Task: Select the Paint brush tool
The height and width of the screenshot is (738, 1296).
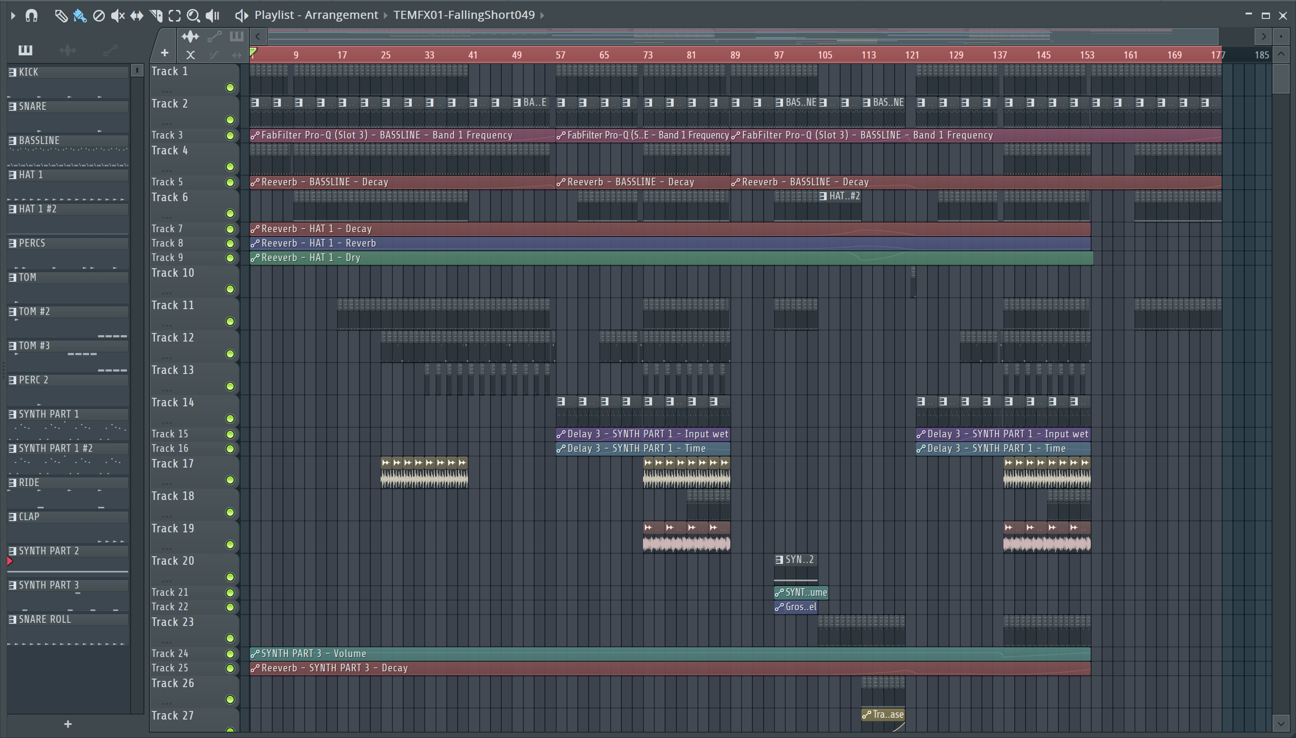Action: tap(80, 16)
